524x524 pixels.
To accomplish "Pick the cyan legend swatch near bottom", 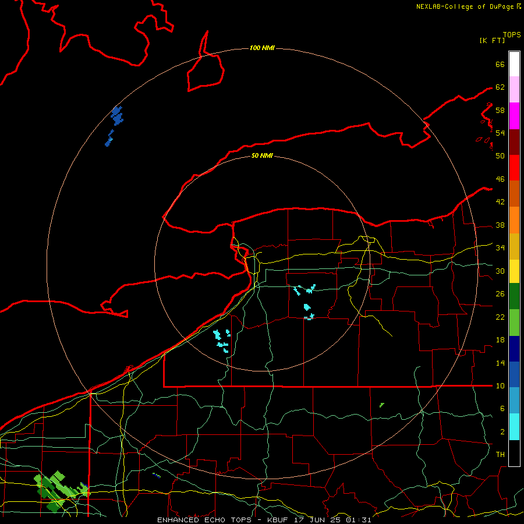I will [x=514, y=427].
